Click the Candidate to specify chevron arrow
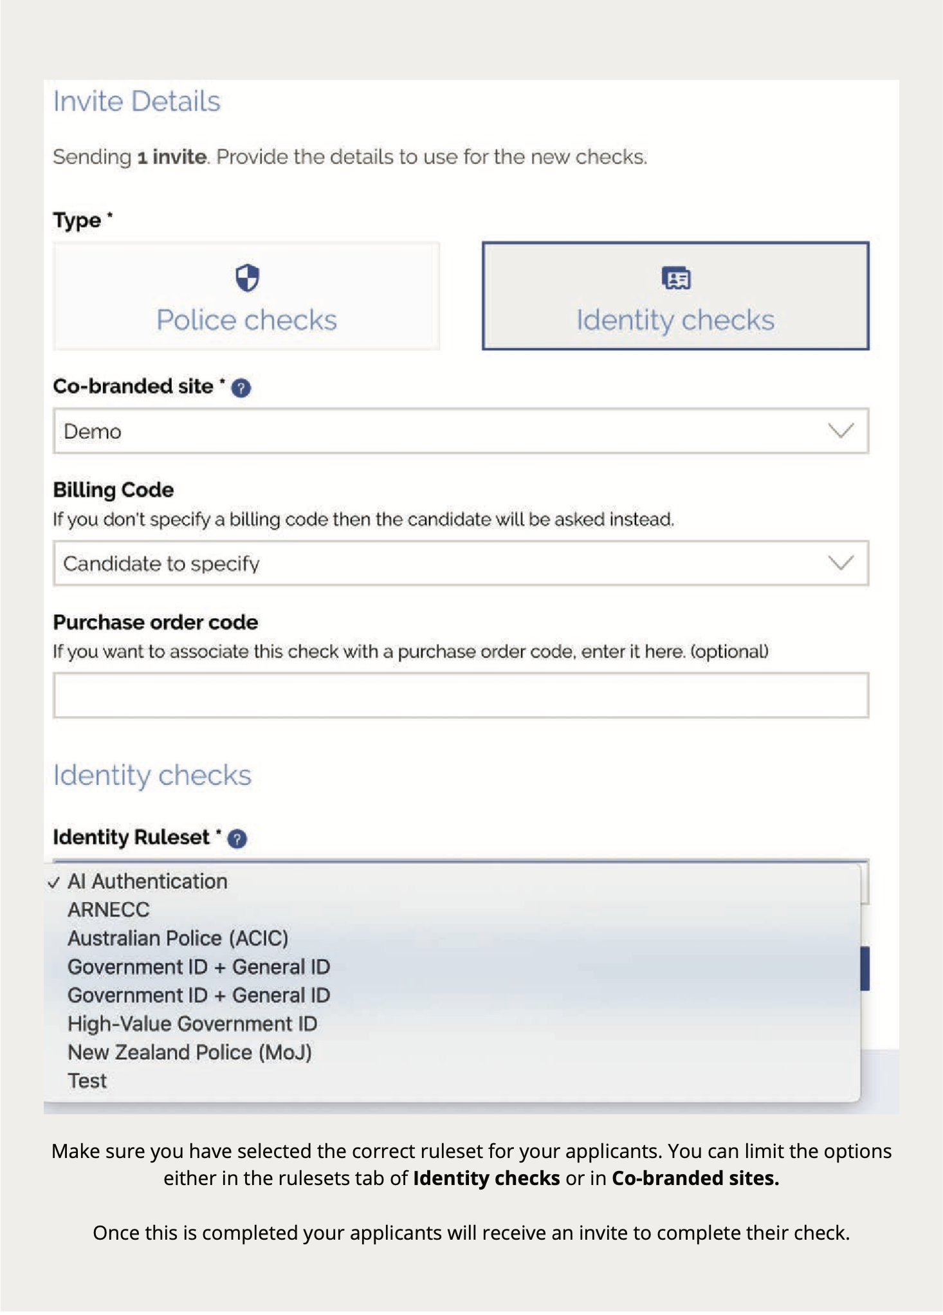Image resolution: width=943 pixels, height=1315 pixels. 840,564
